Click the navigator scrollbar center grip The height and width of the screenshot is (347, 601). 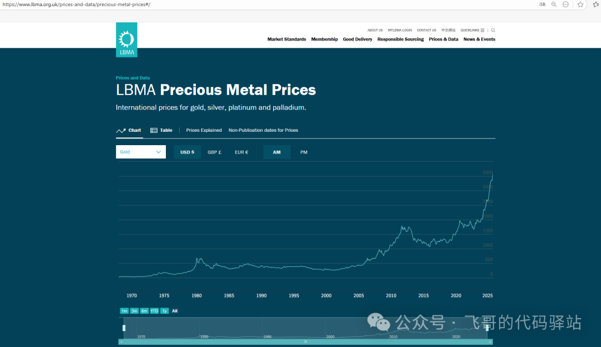pyautogui.click(x=306, y=341)
